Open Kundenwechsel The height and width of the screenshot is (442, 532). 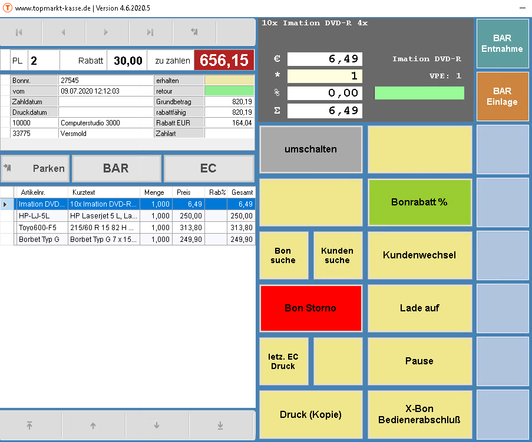[x=419, y=255]
